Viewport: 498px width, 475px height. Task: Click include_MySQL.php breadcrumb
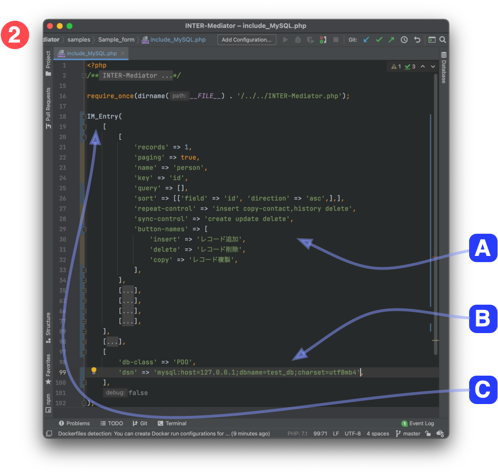pyautogui.click(x=174, y=40)
